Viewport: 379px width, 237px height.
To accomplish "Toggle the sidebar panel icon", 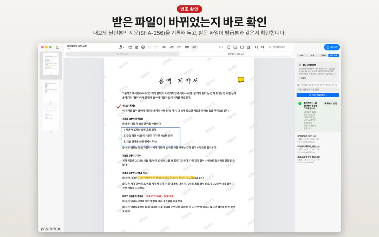I will click(x=58, y=47).
